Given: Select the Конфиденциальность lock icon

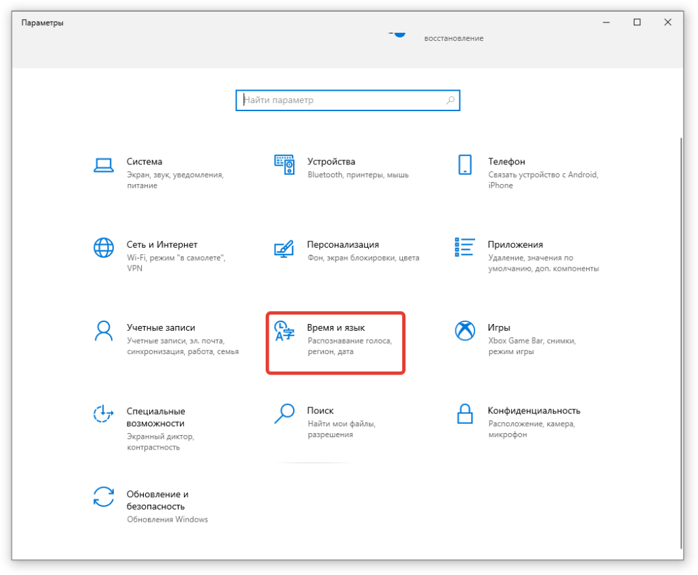Looking at the screenshot, I should [x=464, y=413].
